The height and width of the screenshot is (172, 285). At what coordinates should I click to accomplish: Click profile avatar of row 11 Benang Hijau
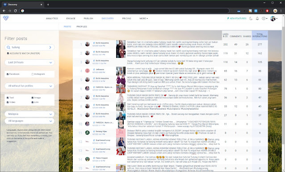[x=88, y=133]
